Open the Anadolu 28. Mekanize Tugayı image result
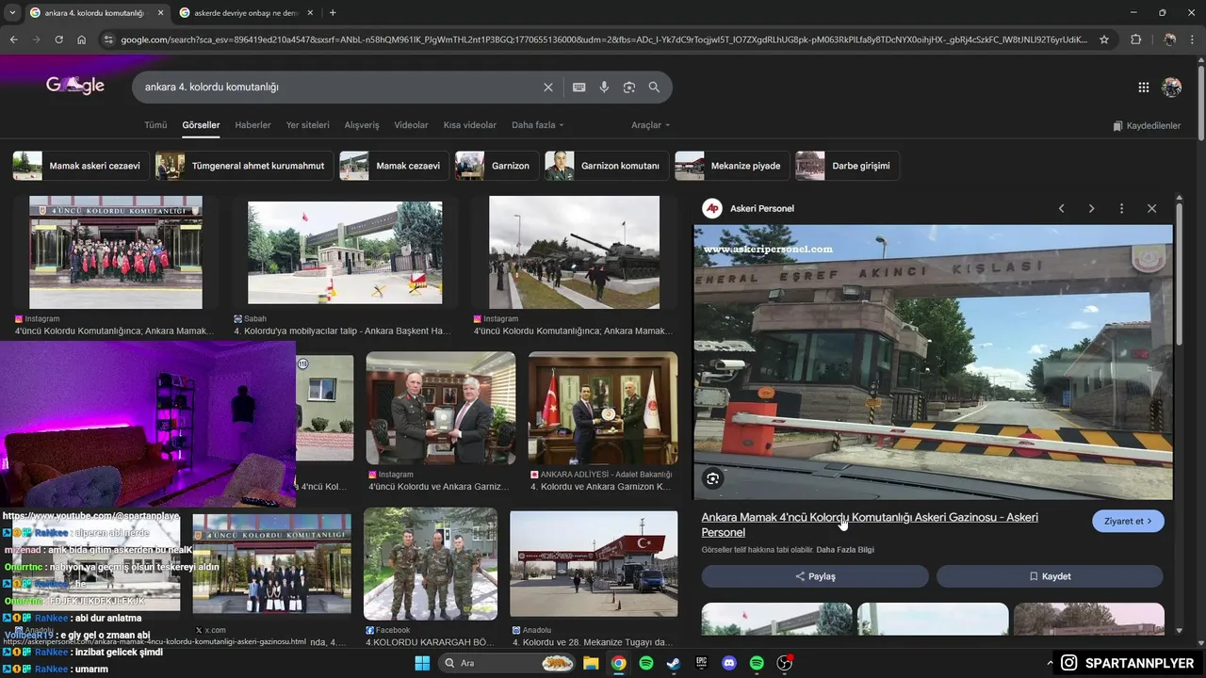 coord(594,564)
